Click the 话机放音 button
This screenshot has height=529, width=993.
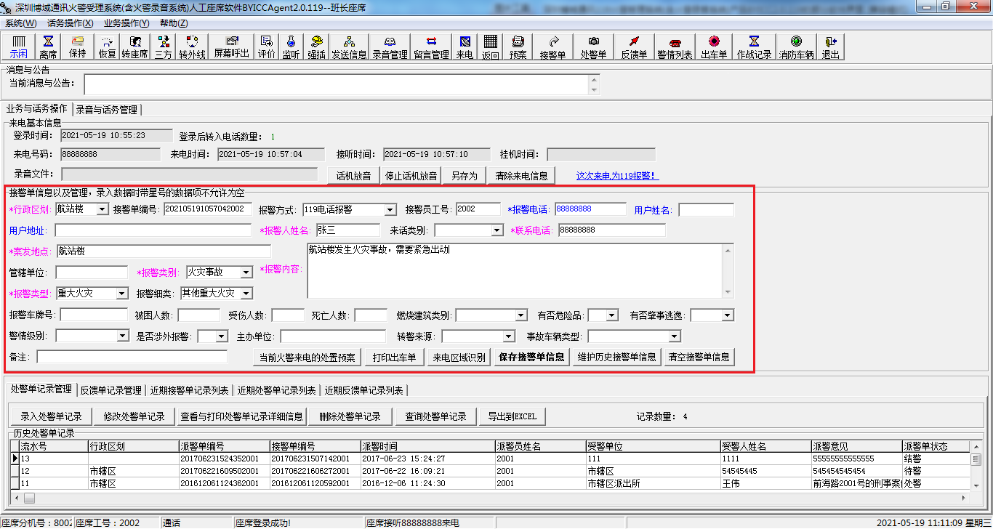click(353, 176)
